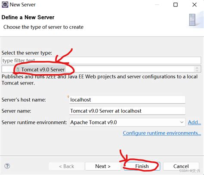Click the Eclipse icon in title bar
Viewport: 204px width, 175px height.
pyautogui.click(x=5, y=5)
